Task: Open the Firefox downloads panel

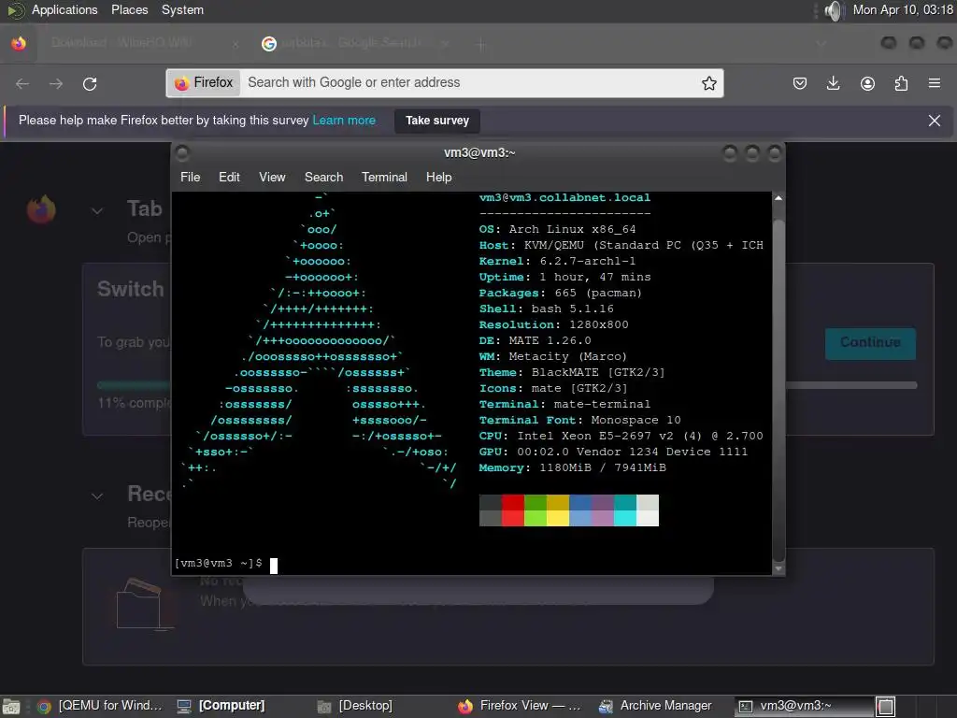Action: (833, 83)
